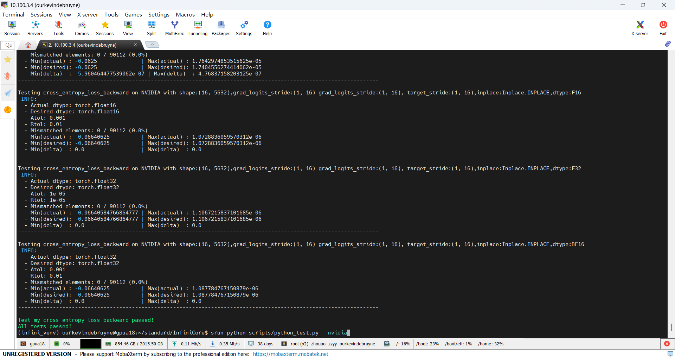
Task: Click the gpua18 host status icon
Action: tap(23, 344)
